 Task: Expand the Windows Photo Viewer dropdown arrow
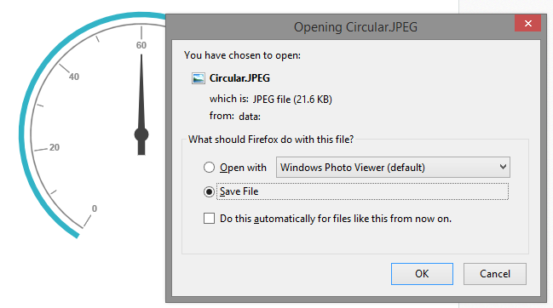(x=503, y=167)
